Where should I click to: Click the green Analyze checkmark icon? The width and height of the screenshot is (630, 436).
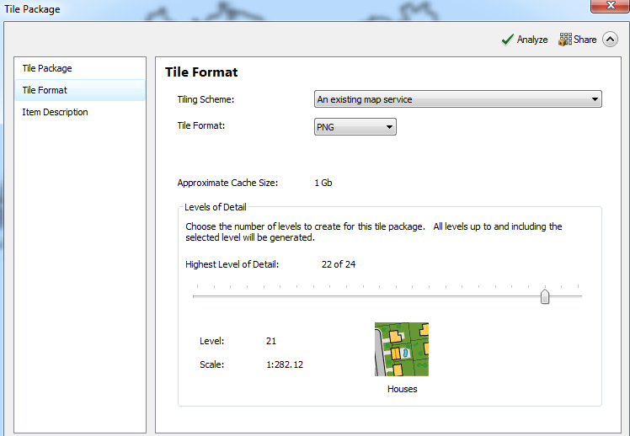click(x=507, y=40)
